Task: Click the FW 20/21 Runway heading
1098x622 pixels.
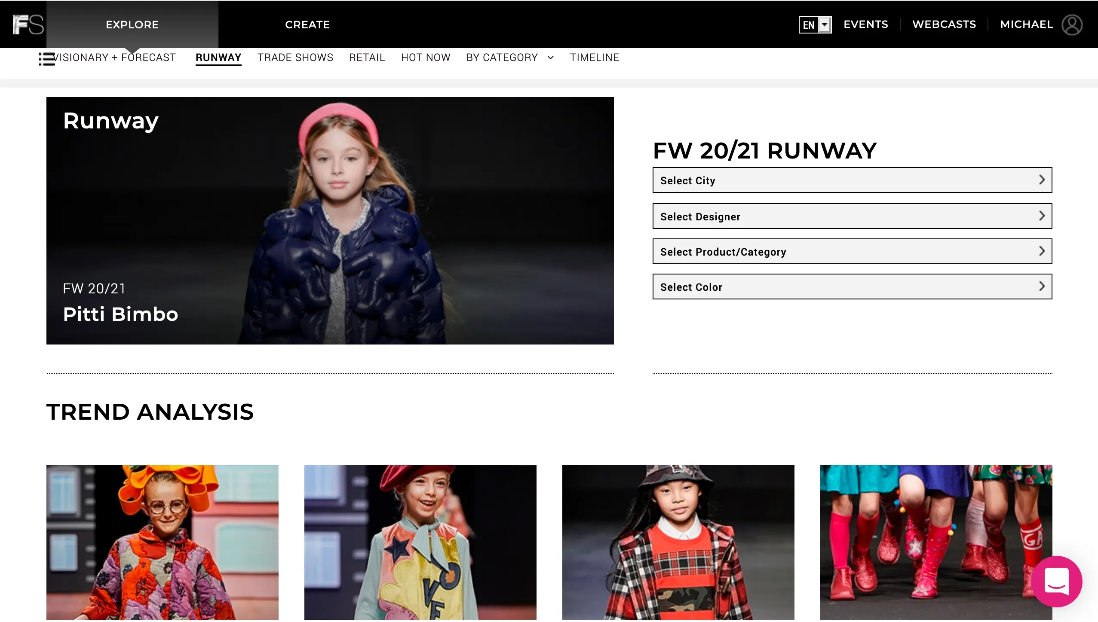Action: coord(764,151)
